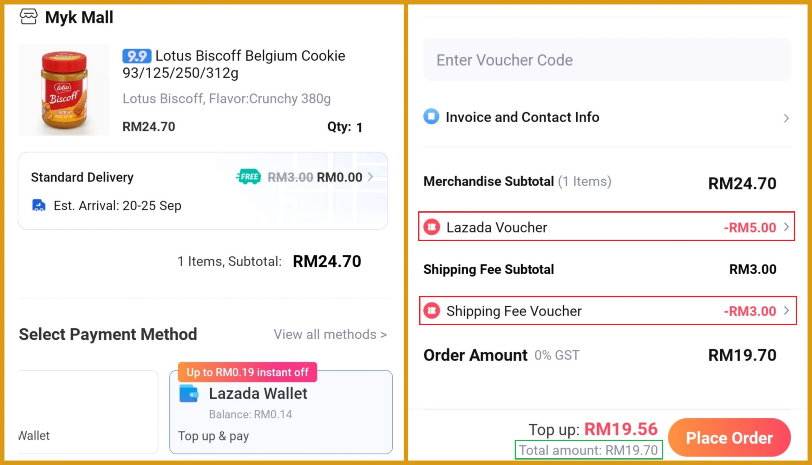Tap the red Shipping Fee Voucher icon
The width and height of the screenshot is (812, 465).
432,310
